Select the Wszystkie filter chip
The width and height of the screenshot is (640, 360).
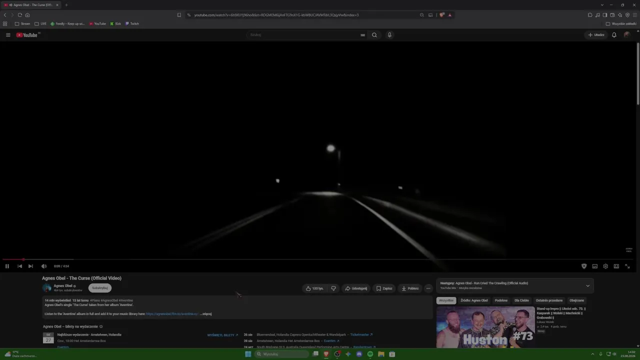(x=446, y=300)
